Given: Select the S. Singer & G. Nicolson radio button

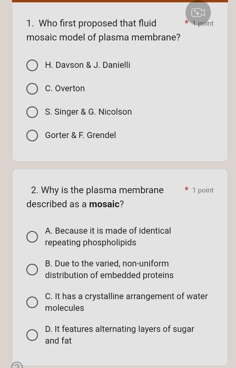Looking at the screenshot, I should coord(32,112).
